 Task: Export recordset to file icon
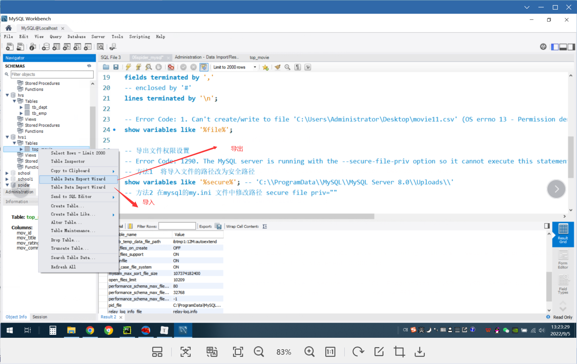(218, 226)
